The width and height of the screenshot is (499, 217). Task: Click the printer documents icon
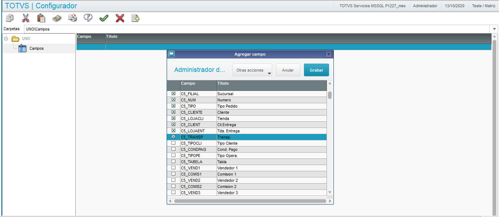[73, 18]
